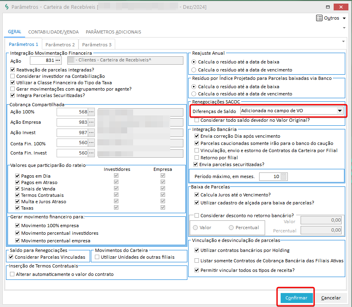The height and width of the screenshot is (307, 352).
Task: Toggle Utilizar cadastro de alçada para baixa
Action: pyautogui.click(x=197, y=203)
